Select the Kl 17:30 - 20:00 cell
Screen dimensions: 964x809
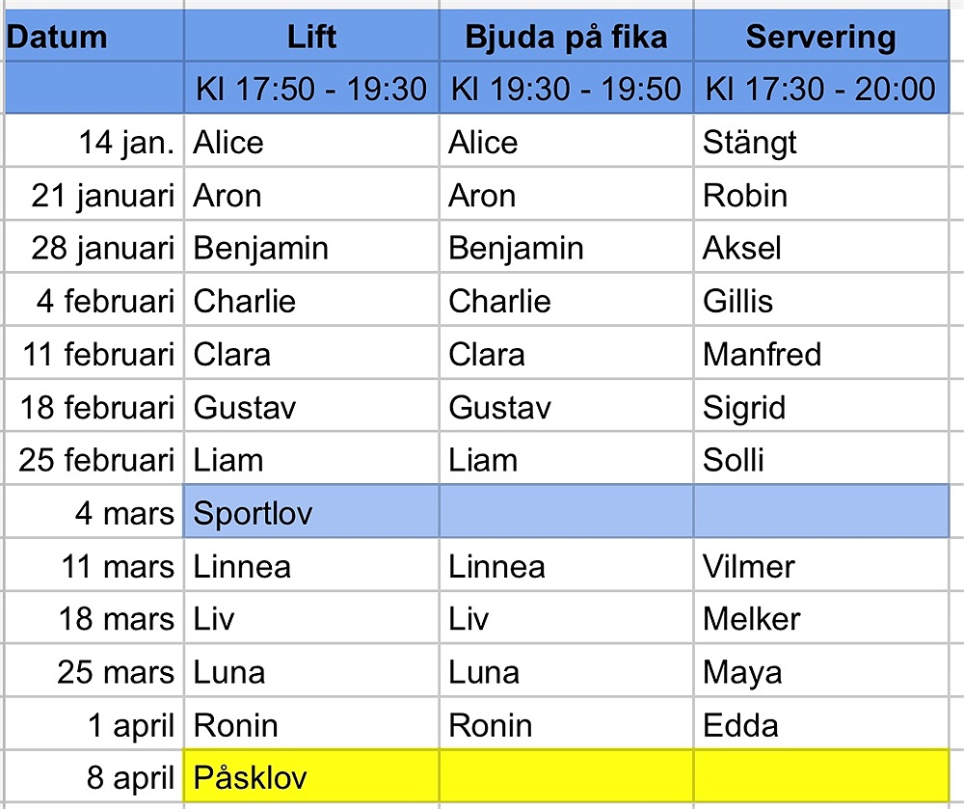tap(820, 90)
